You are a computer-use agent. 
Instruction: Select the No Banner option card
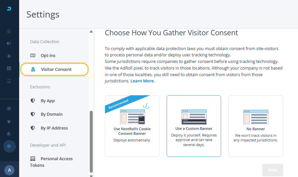click(x=255, y=126)
